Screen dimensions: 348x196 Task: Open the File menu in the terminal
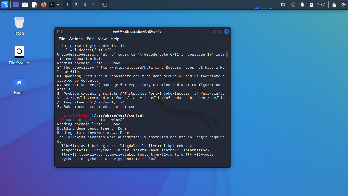(62, 39)
